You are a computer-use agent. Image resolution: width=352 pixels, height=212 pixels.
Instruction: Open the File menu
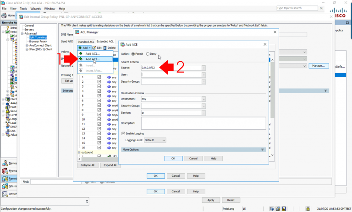4,9
